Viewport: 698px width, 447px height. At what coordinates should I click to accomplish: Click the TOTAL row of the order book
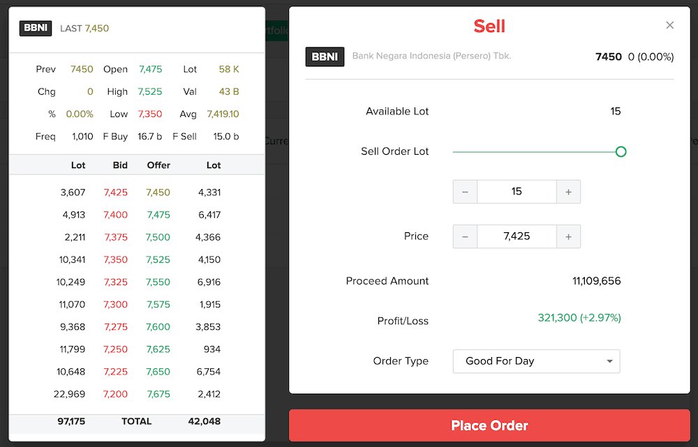point(137,421)
